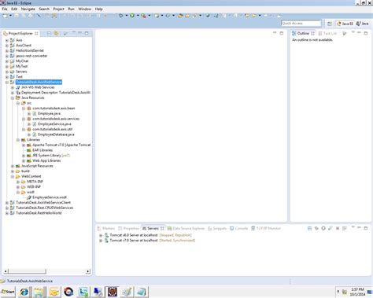Click the Run External Tools icon
Viewport: 373px width, 298px height.
tap(143, 16)
